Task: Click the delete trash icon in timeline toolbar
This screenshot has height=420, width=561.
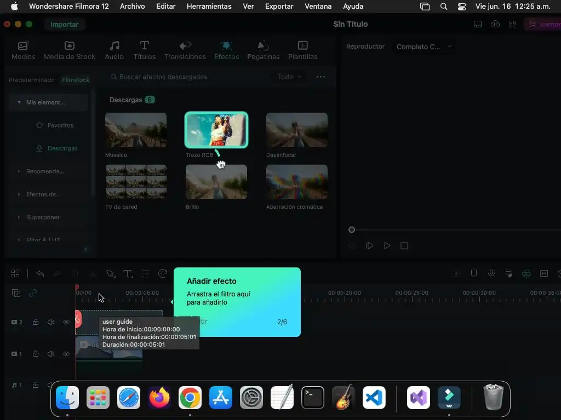Action: tap(75, 273)
